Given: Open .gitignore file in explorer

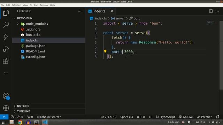Looking at the screenshot, I should coord(49,29).
